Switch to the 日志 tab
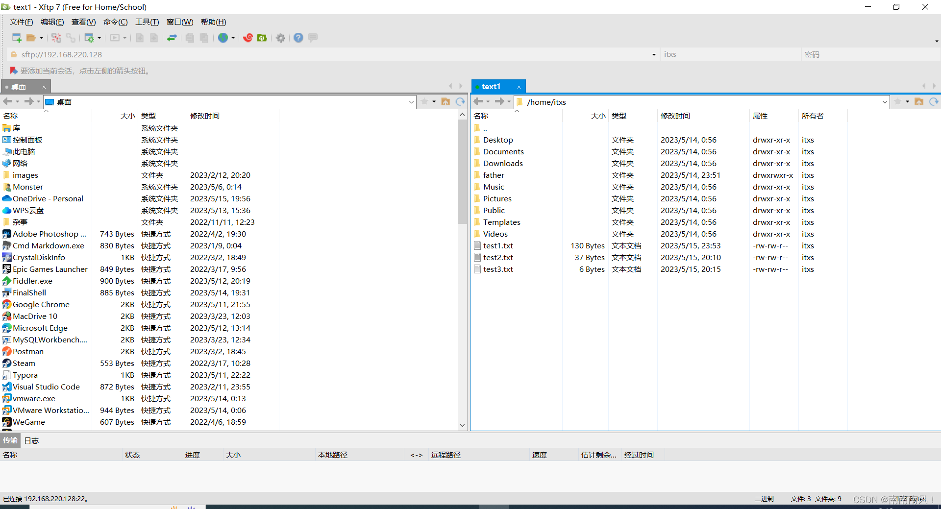This screenshot has height=509, width=941. point(31,440)
